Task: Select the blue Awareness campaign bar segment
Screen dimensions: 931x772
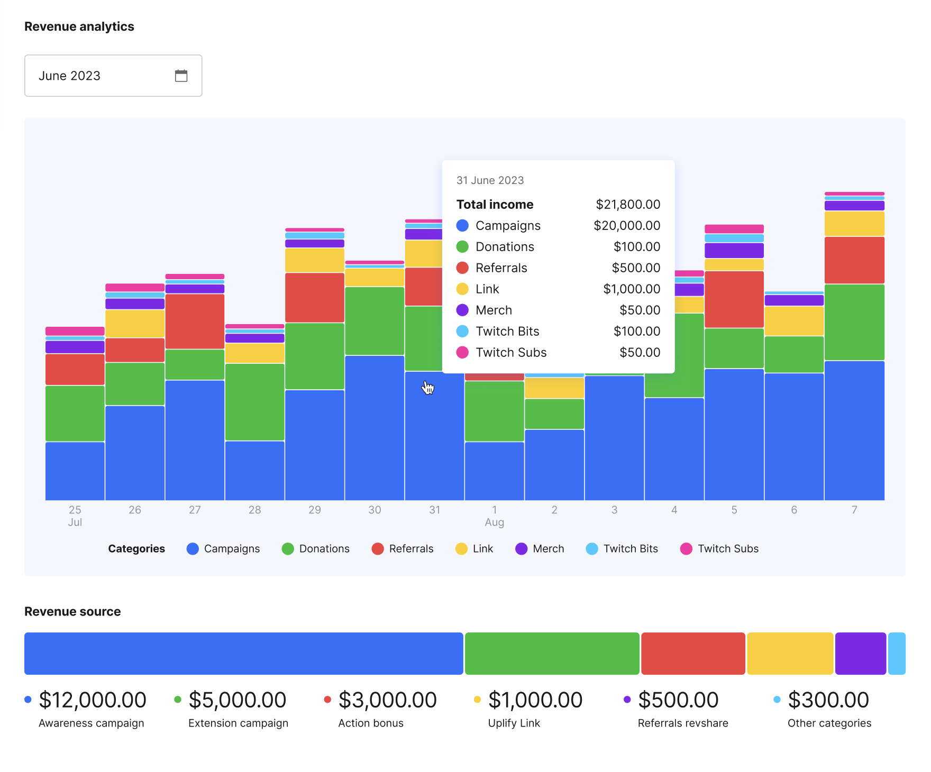Action: tap(244, 654)
